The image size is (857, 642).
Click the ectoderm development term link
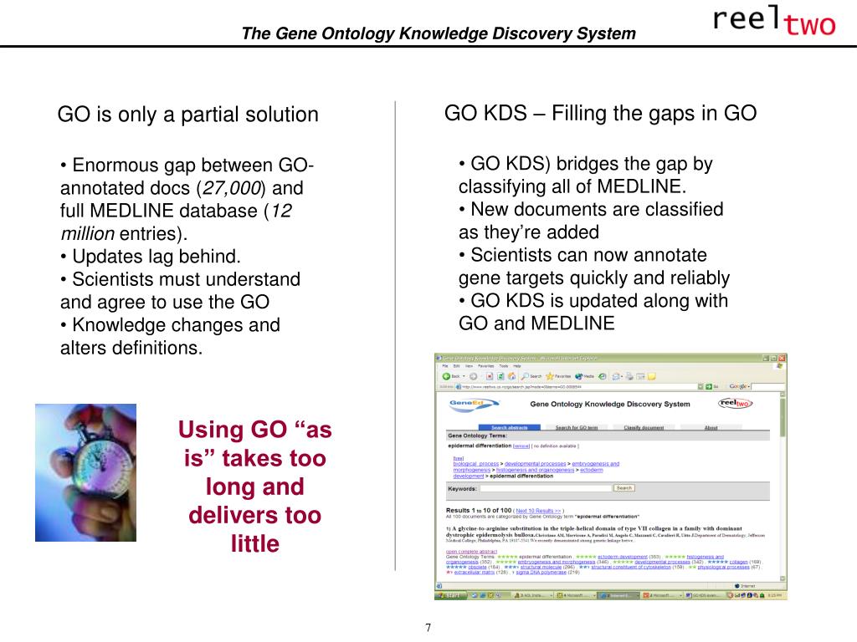point(623,557)
